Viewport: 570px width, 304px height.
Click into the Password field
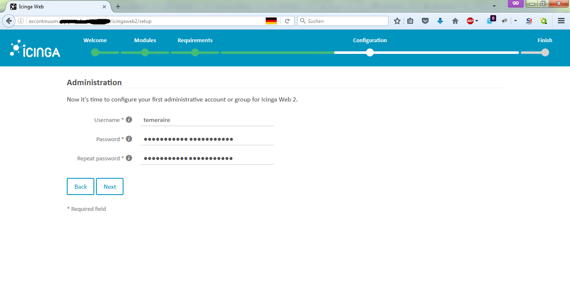tap(207, 139)
